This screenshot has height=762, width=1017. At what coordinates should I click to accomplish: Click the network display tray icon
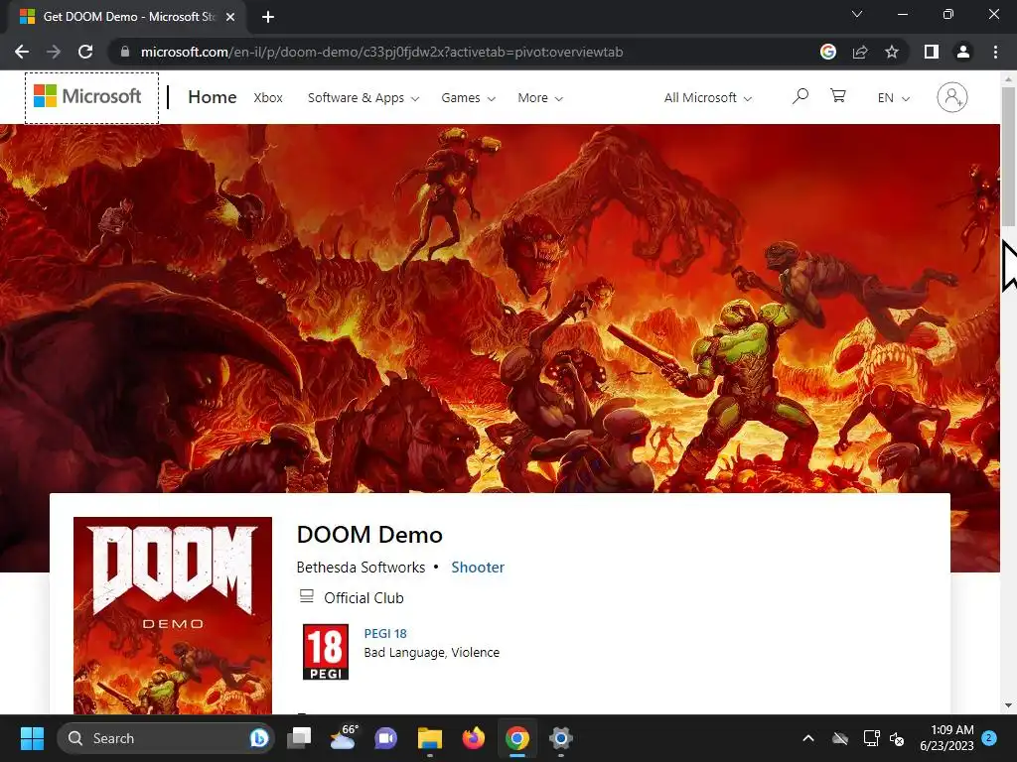870,738
